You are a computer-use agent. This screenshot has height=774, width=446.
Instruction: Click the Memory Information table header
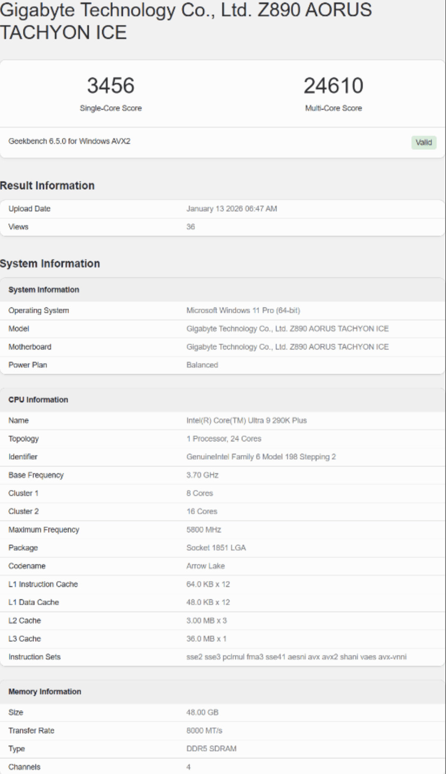[x=45, y=691]
